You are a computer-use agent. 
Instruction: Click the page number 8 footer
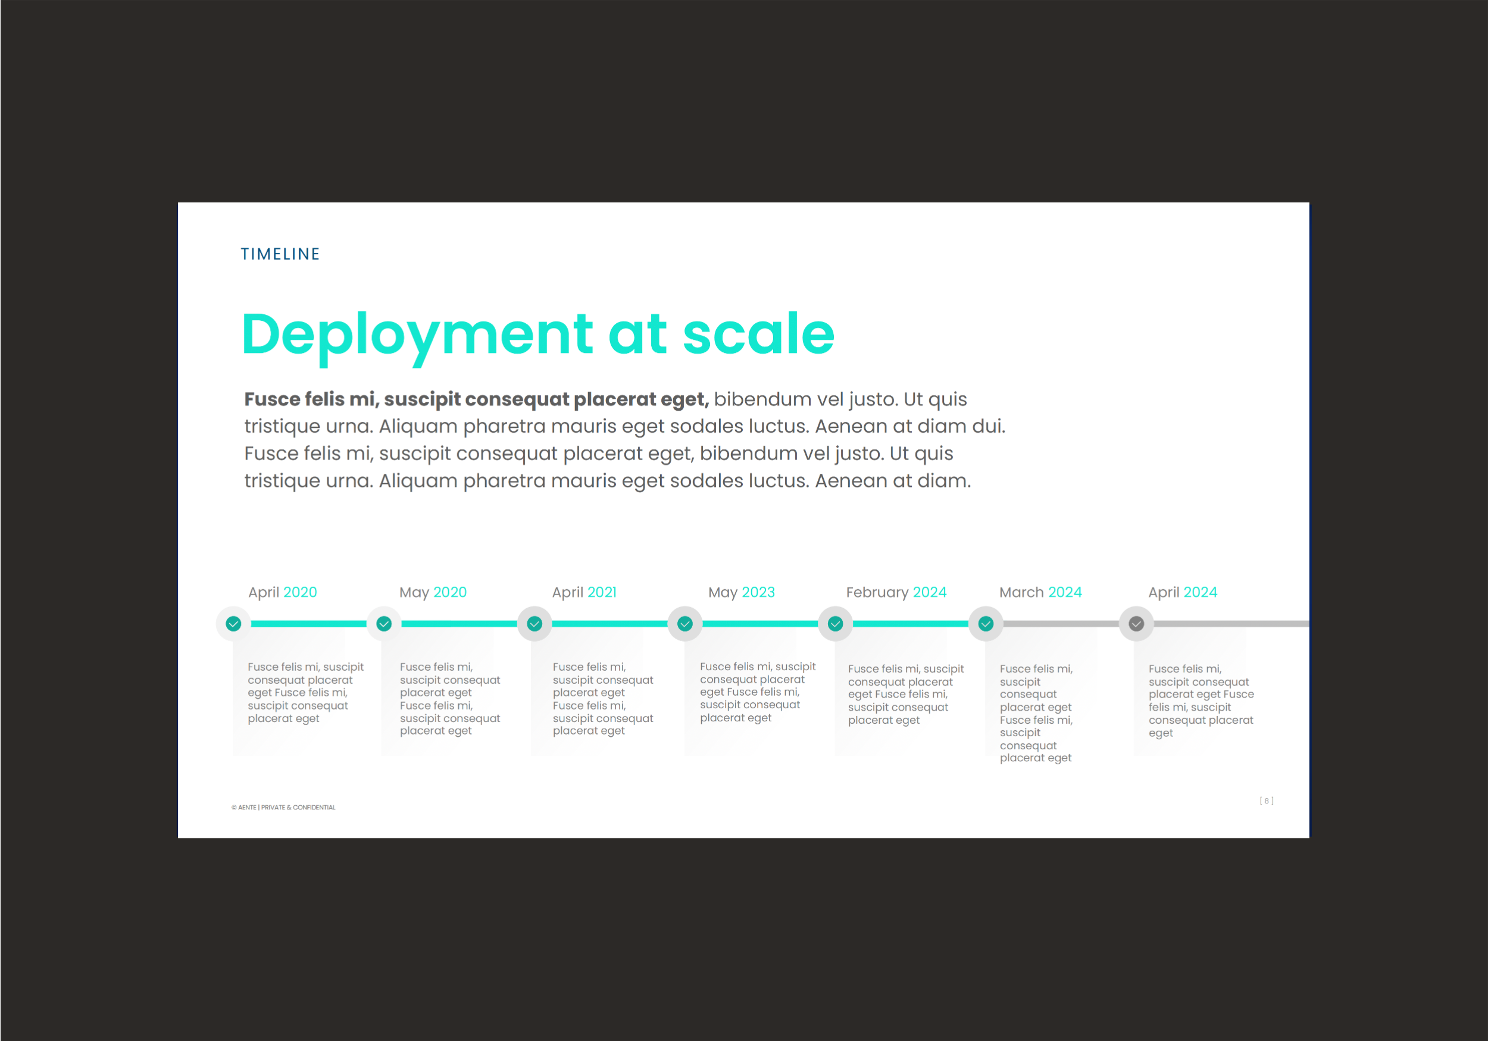tap(1267, 801)
